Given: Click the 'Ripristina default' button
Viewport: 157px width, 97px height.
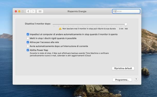Looking at the screenshot, I should point(123,68).
